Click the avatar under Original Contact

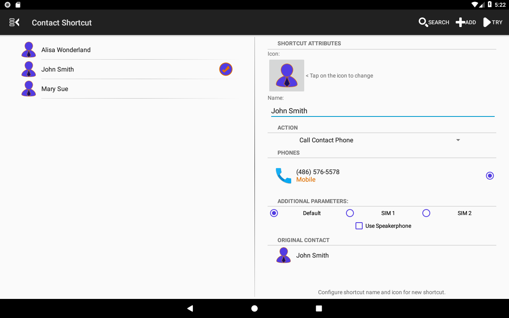point(284,255)
